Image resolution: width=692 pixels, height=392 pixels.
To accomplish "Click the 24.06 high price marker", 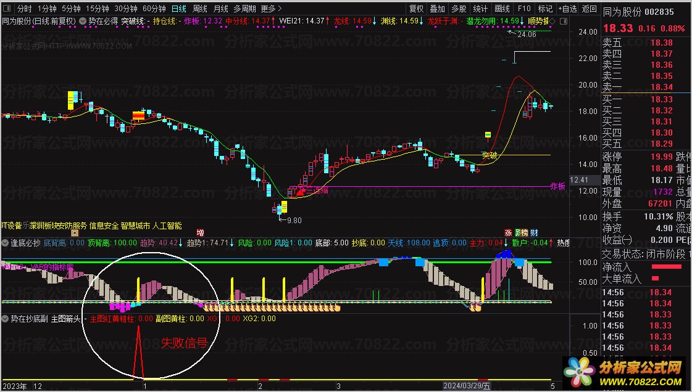I will [x=522, y=34].
